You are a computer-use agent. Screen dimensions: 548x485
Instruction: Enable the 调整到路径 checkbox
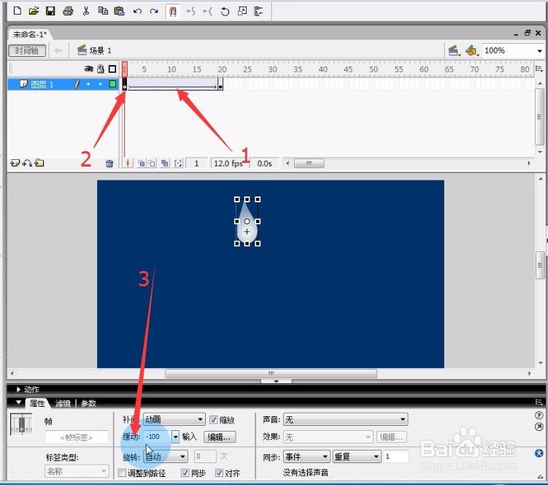[x=122, y=473]
